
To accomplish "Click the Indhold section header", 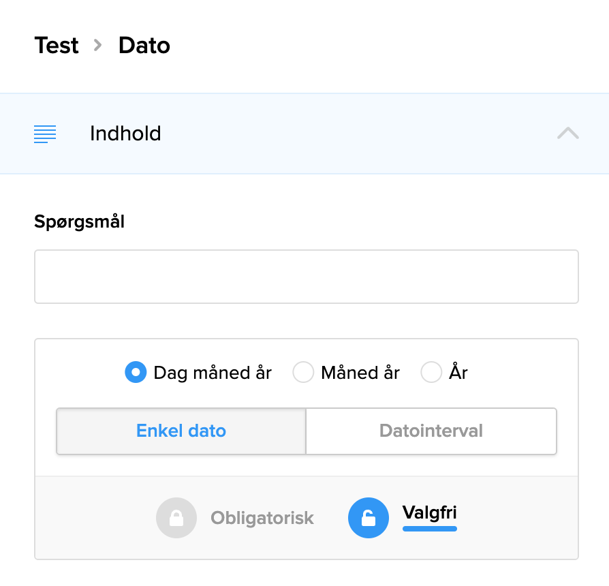I will [x=125, y=134].
